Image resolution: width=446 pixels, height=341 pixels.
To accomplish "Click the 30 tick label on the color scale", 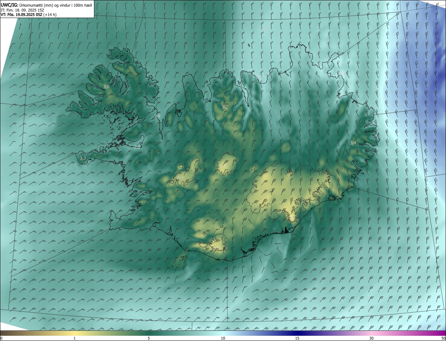I will [x=371, y=339].
